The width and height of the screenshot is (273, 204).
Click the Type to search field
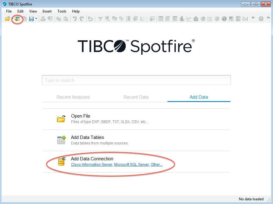[x=136, y=80]
